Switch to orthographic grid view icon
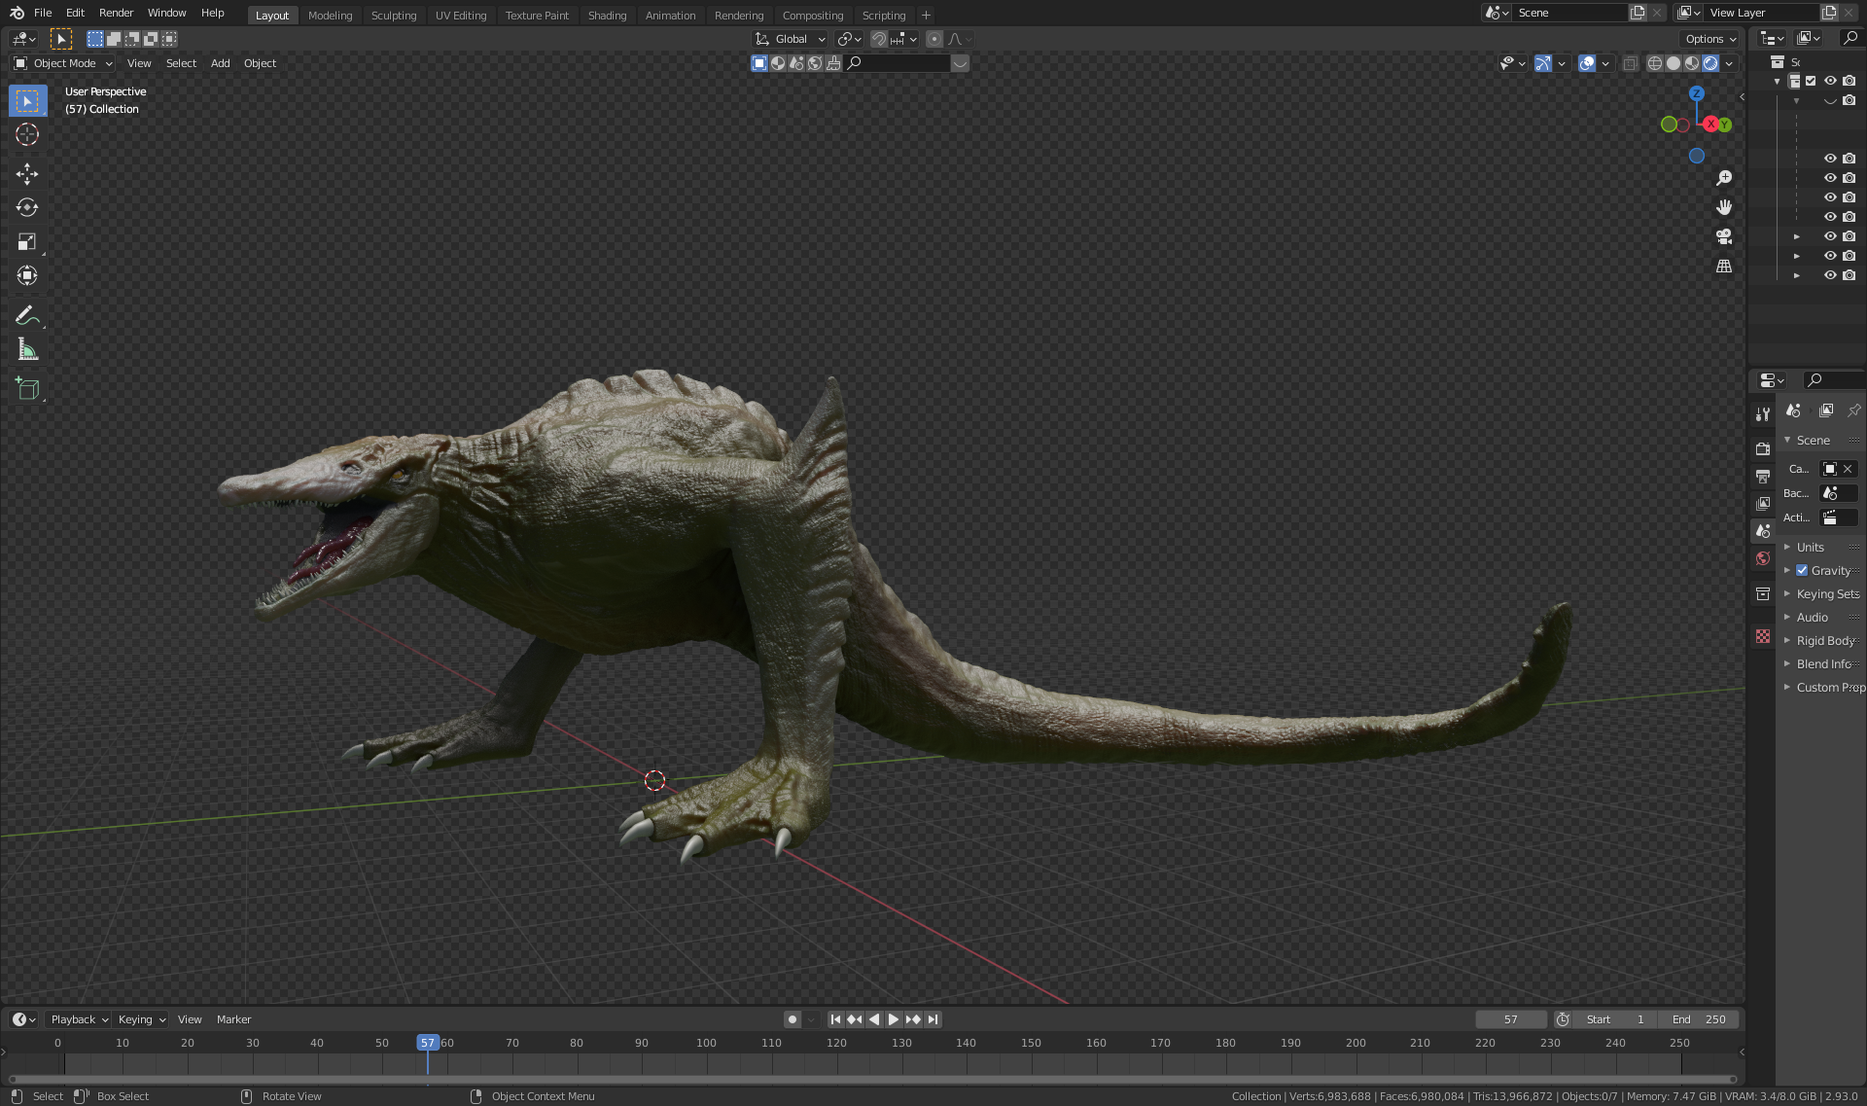This screenshot has height=1106, width=1867. (1724, 266)
